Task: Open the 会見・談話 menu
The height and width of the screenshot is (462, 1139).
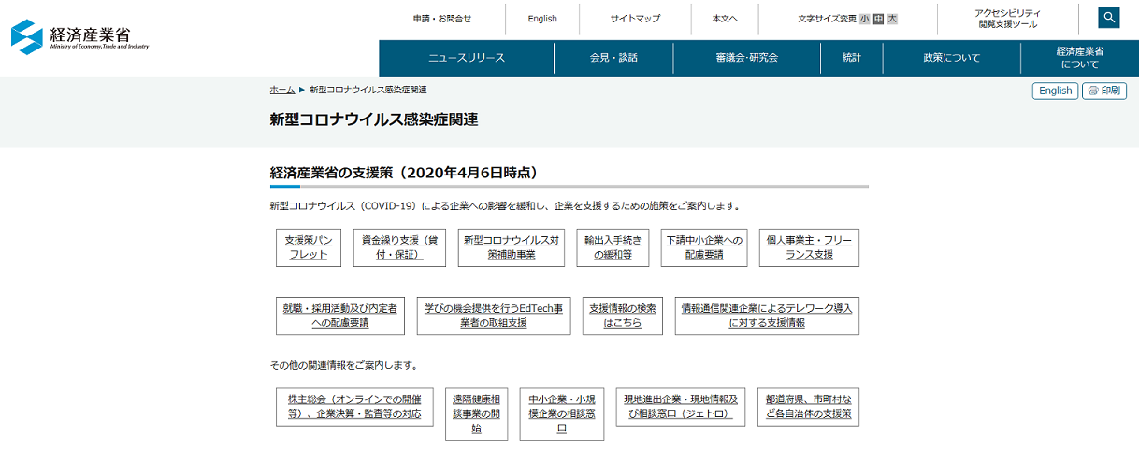Action: (x=613, y=58)
